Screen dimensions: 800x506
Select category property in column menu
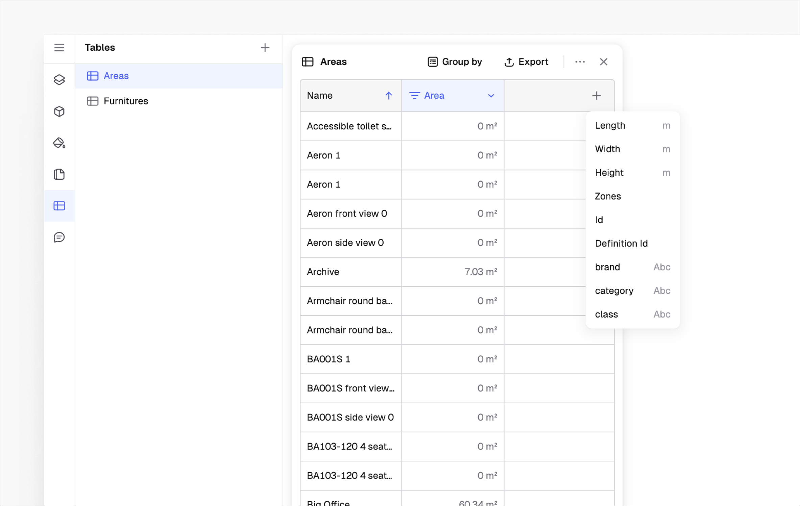coord(633,290)
